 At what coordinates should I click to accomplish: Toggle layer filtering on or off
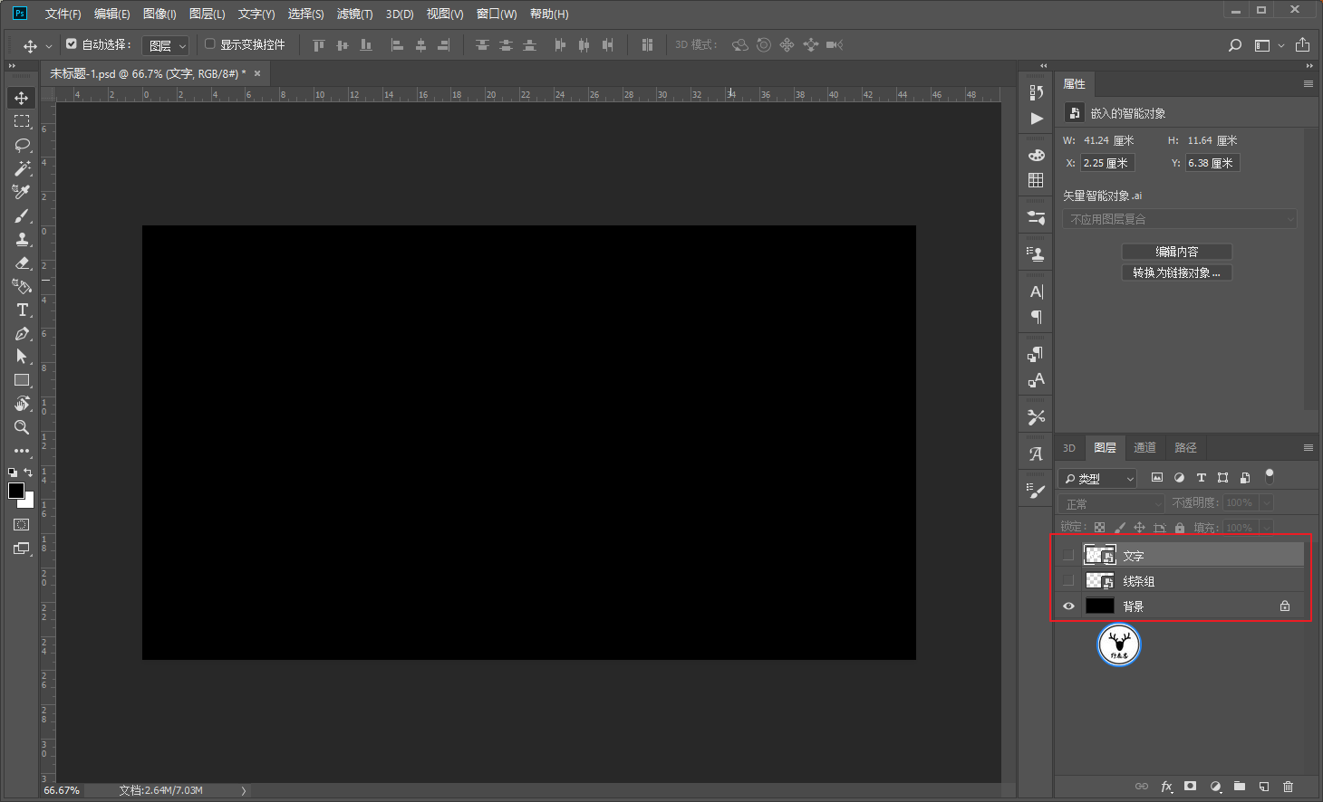(x=1270, y=475)
